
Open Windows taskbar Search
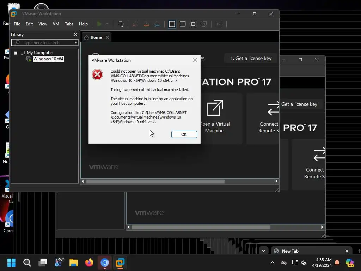click(x=27, y=263)
